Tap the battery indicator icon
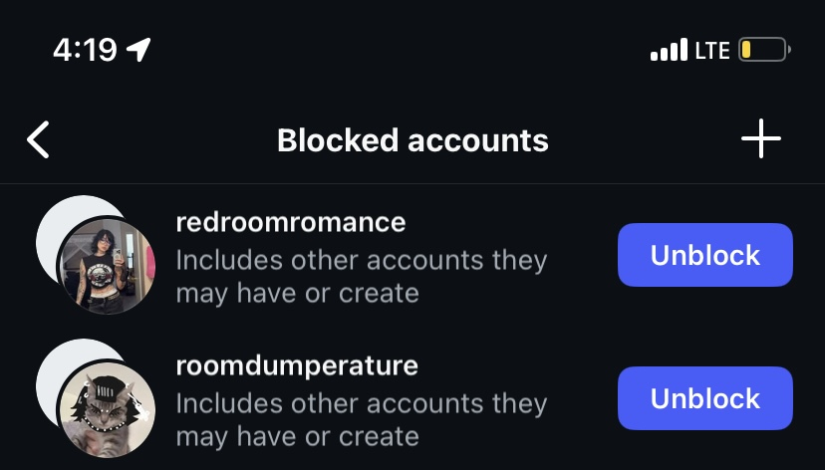Image resolution: width=825 pixels, height=470 pixels. click(764, 50)
